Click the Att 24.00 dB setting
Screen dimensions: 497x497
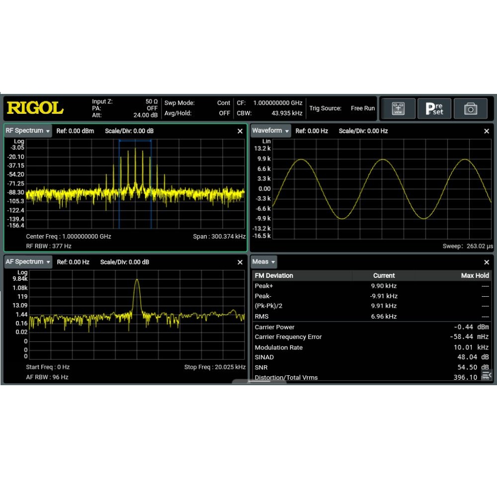pyautogui.click(x=125, y=115)
